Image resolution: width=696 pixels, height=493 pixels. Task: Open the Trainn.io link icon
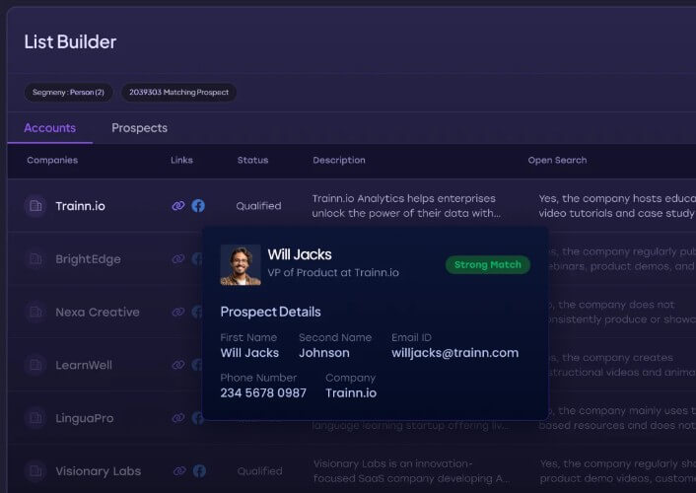[178, 206]
